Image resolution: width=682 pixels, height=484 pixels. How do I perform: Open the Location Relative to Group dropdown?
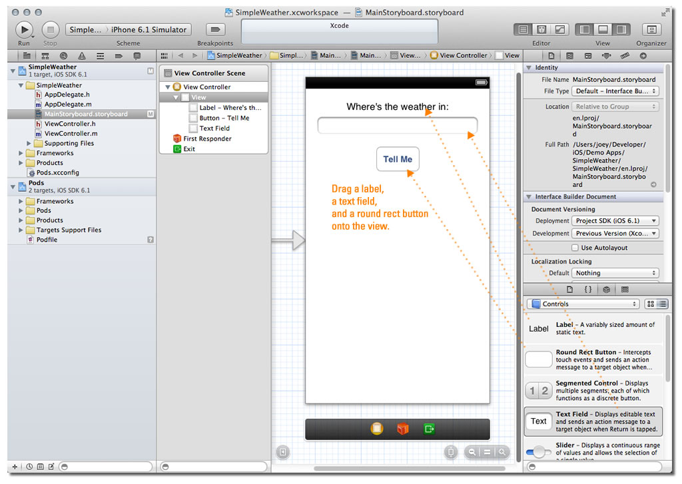pyautogui.click(x=615, y=107)
